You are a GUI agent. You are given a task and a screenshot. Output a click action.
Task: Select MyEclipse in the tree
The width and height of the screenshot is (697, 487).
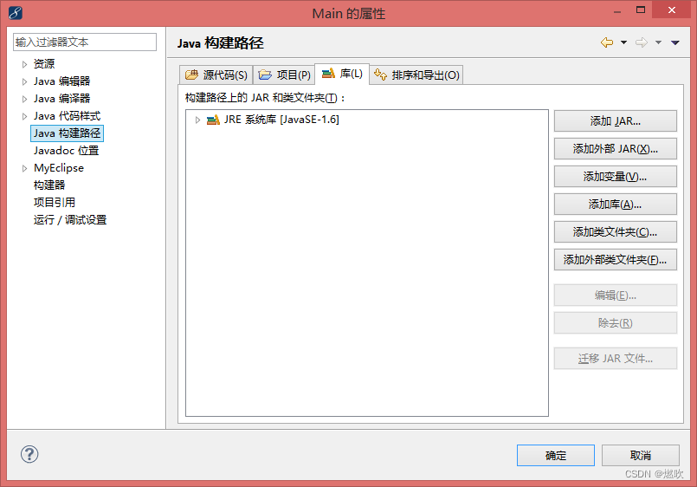tap(59, 168)
